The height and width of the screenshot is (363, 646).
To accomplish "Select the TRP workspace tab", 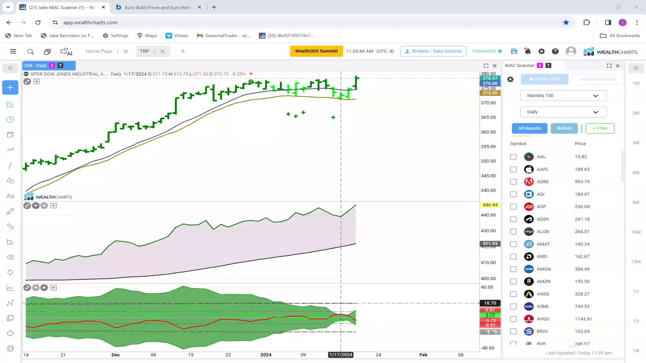I will tap(145, 51).
